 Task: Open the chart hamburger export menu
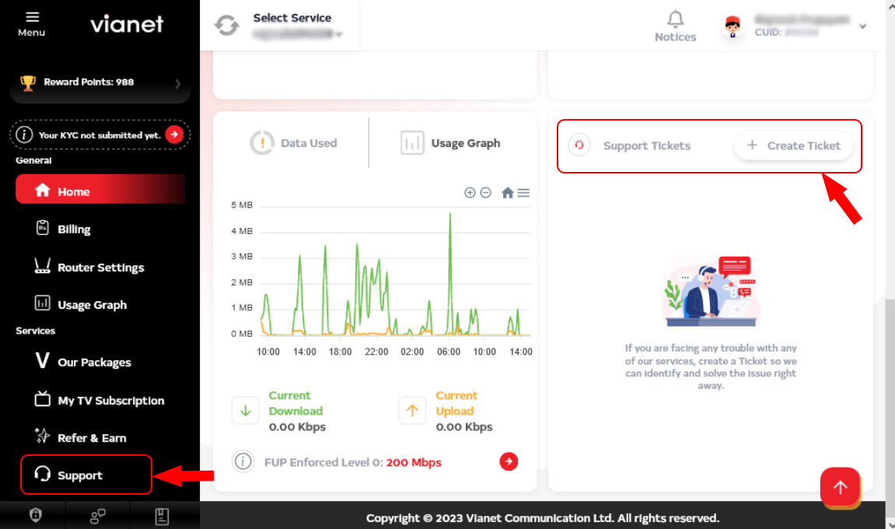click(x=523, y=193)
